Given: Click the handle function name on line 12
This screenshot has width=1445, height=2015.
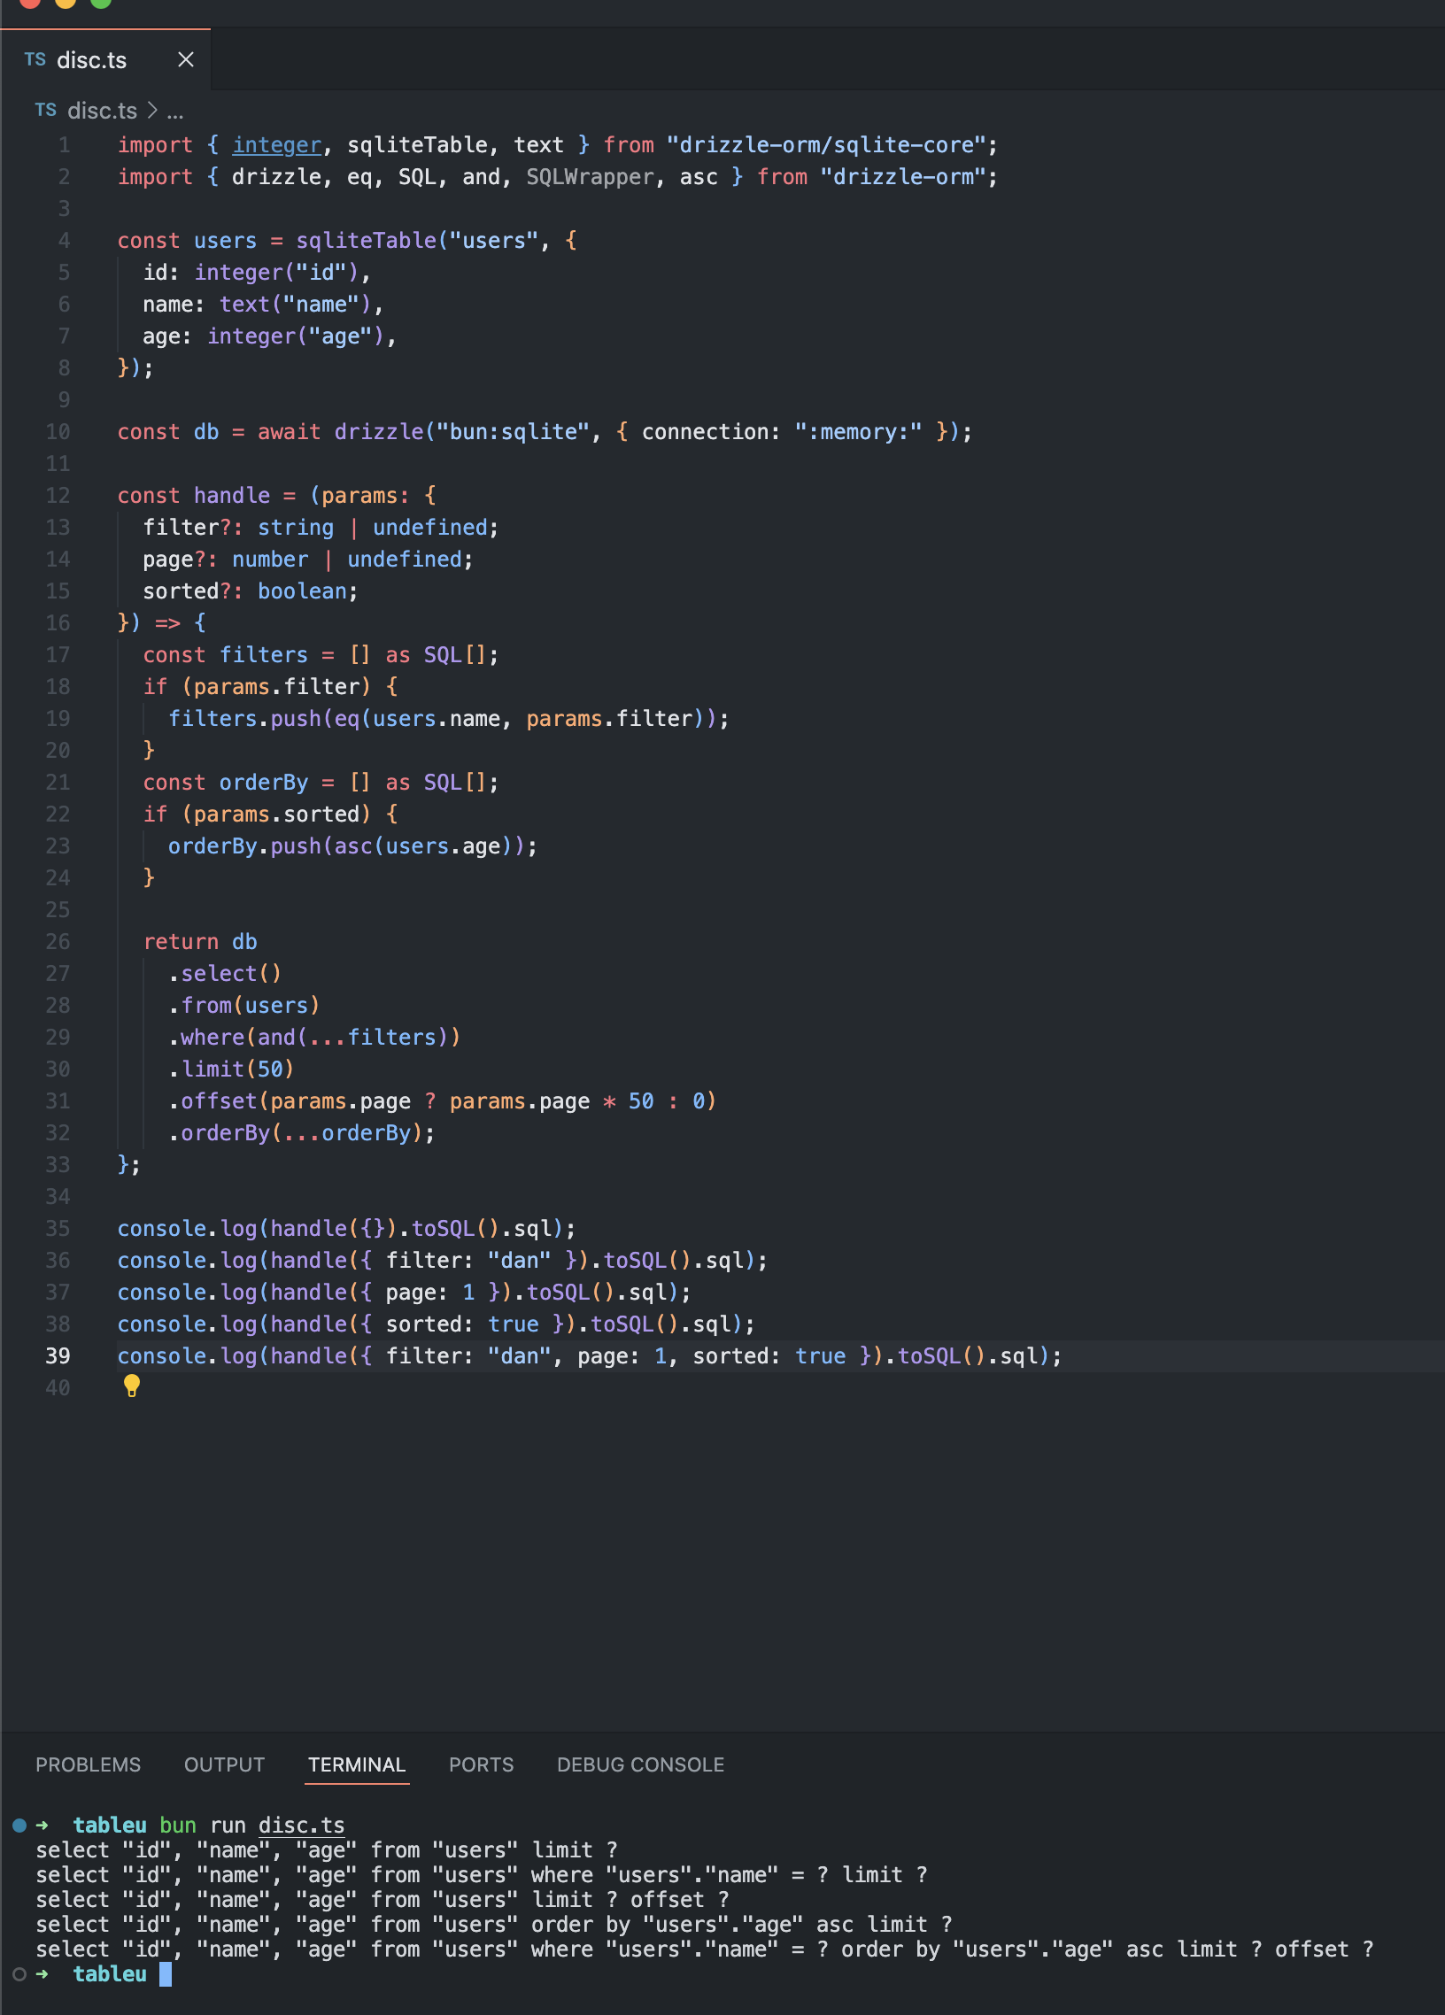Looking at the screenshot, I should click(232, 496).
